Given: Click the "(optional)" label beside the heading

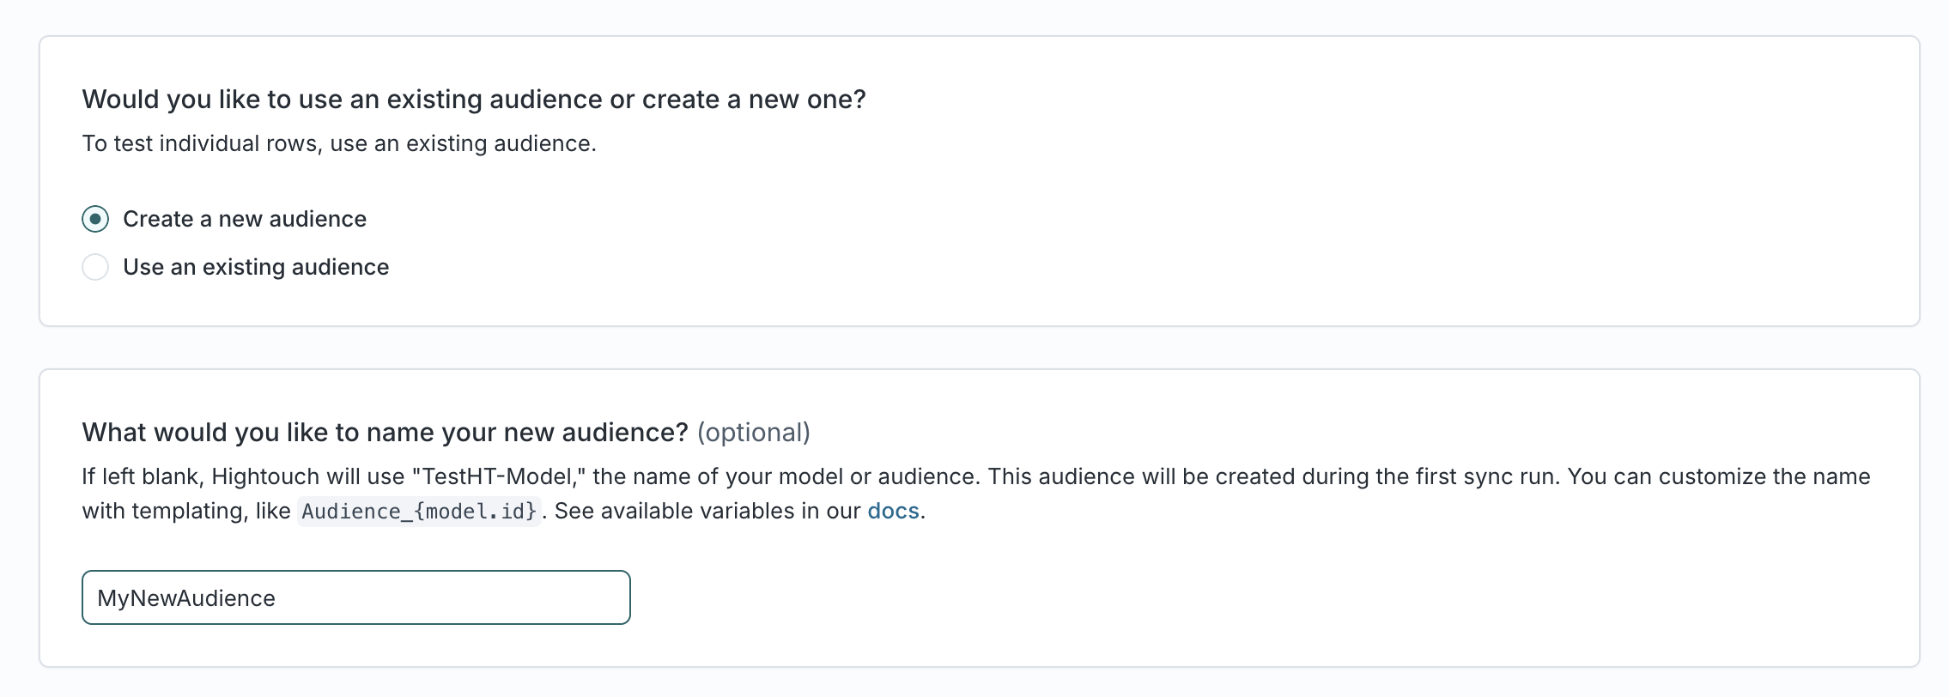Looking at the screenshot, I should [754, 432].
